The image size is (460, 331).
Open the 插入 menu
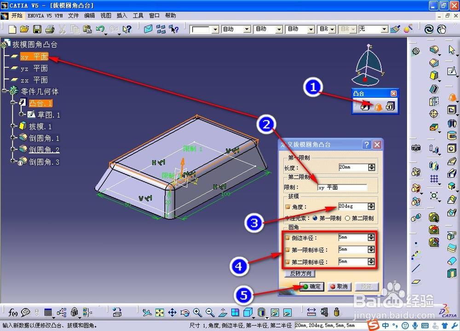click(122, 16)
